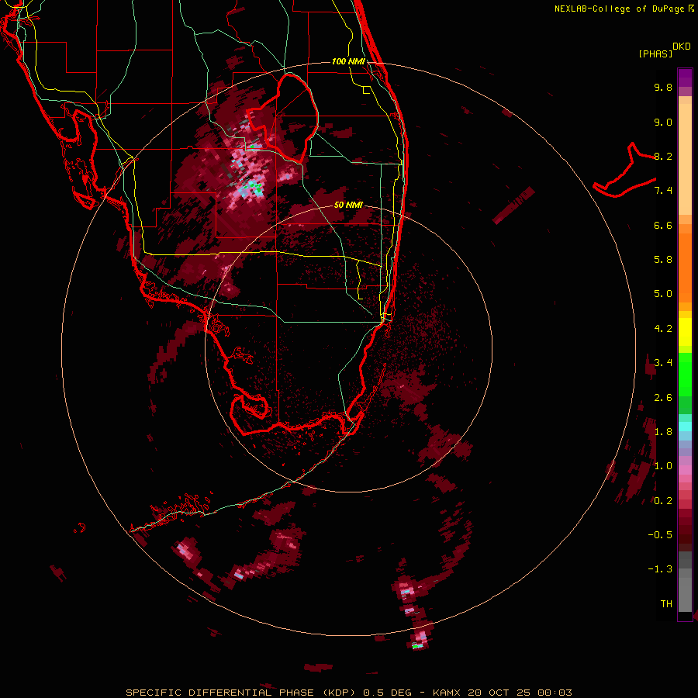Click the 5.0 value on color scale
The image size is (698, 698).
[x=663, y=294]
